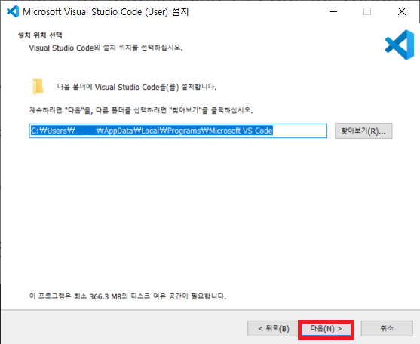Click the '계속하려면 "다음"을...' instruction text
The width and height of the screenshot is (420, 344).
[x=141, y=110]
